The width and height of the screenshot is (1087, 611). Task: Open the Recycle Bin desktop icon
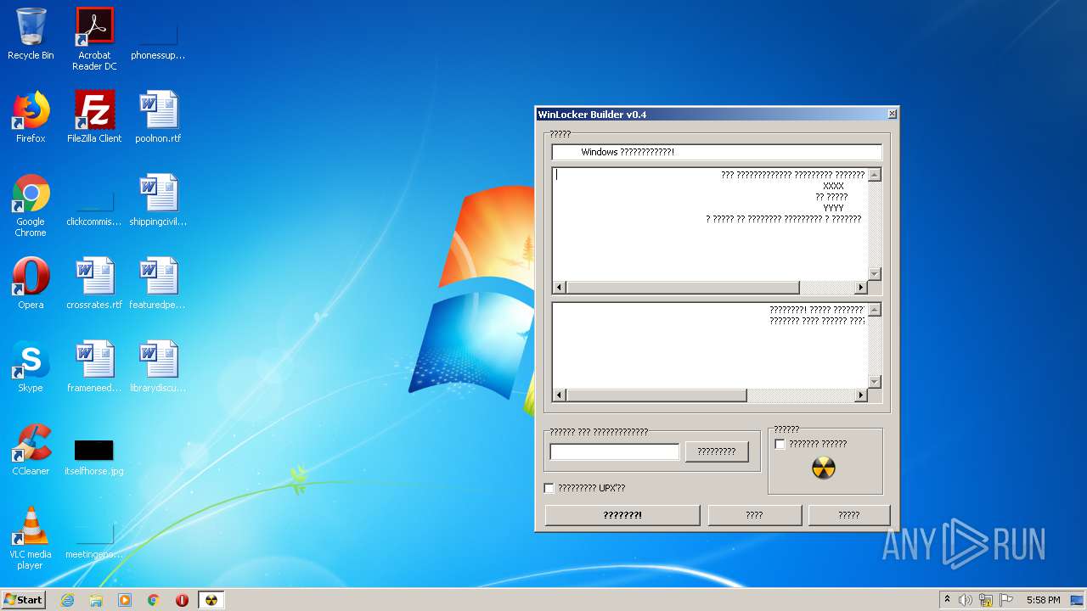tap(31, 34)
